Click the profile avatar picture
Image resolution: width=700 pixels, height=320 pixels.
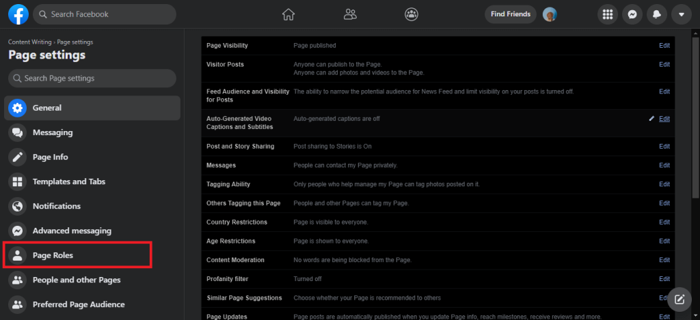(550, 14)
